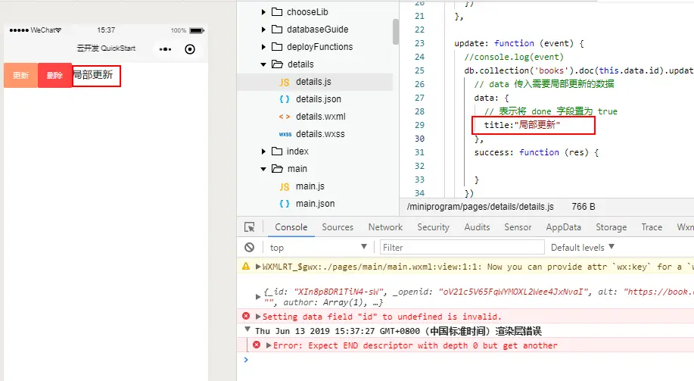The width and height of the screenshot is (694, 381).
Task: Clear the console with the ban icon
Action: (x=249, y=247)
